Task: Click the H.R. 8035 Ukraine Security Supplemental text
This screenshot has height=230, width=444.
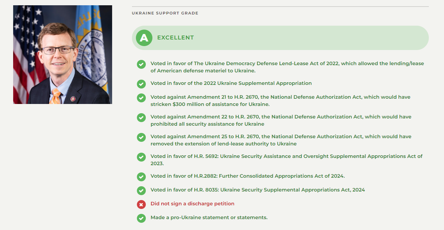Action: point(258,190)
